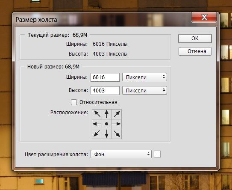
Task: Anchor canvas to the top-right corner arrow
Action: [117, 114]
